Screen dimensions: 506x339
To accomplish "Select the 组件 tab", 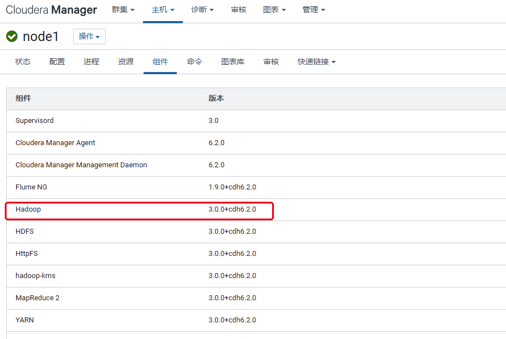I will (160, 61).
